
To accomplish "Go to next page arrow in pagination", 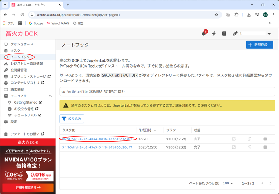I will [x=271, y=183].
